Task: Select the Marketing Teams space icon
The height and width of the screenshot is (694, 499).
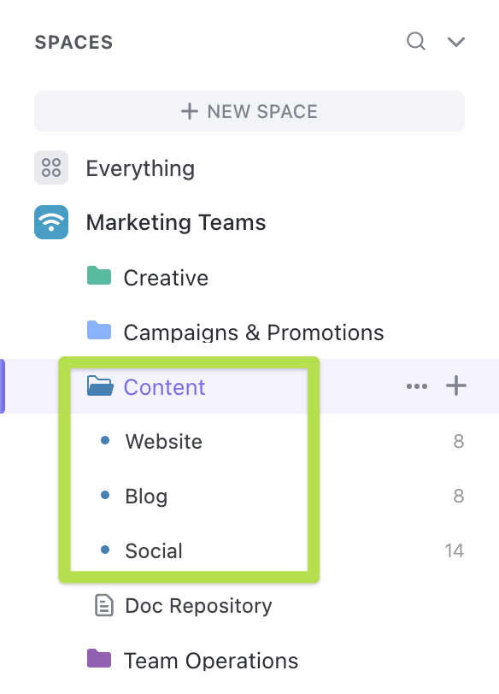Action: click(x=50, y=222)
